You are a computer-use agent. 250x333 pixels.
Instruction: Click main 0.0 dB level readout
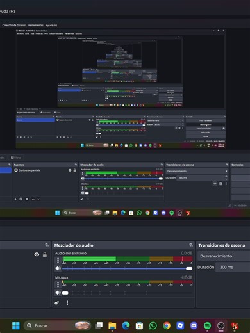187,253
